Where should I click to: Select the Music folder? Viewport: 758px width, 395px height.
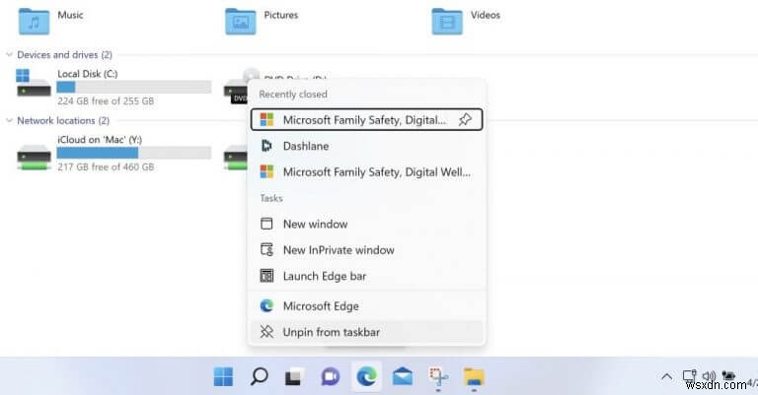point(34,22)
